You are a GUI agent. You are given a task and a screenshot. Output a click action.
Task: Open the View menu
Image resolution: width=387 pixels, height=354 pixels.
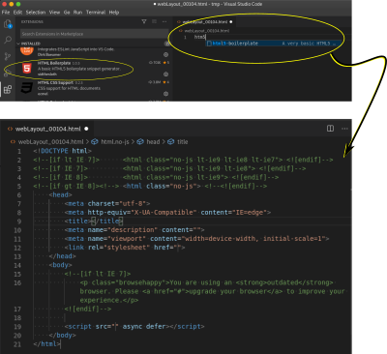point(54,13)
